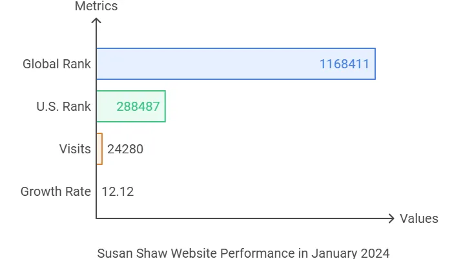Click the Metrics axis title

click(96, 6)
